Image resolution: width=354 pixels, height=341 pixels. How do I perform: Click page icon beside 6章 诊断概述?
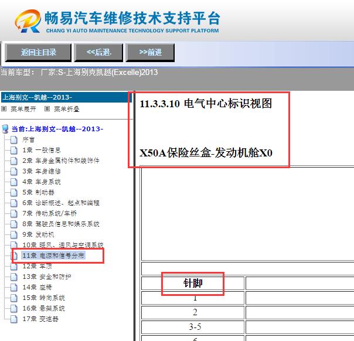14,203
